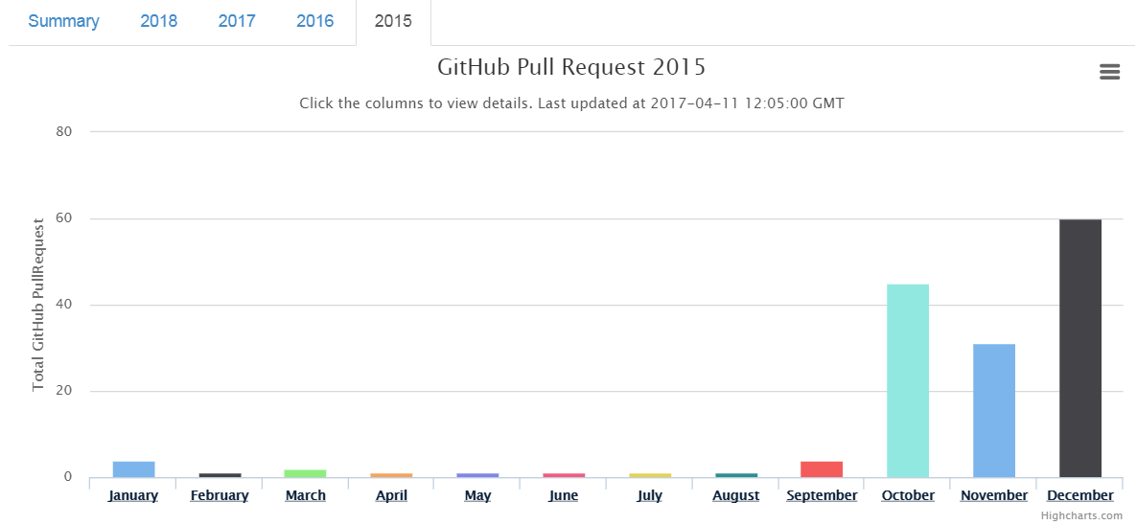Click the turquoise October column bar
The image size is (1137, 525).
point(908,381)
